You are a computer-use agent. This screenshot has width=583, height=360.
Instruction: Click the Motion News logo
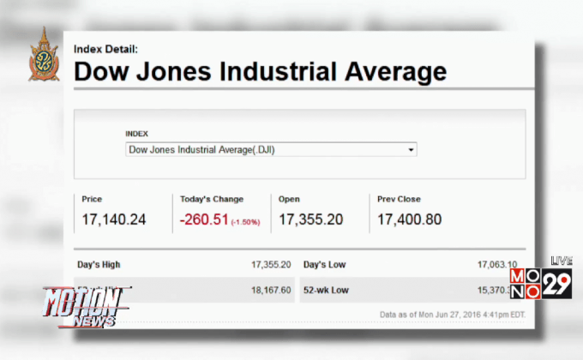83,305
